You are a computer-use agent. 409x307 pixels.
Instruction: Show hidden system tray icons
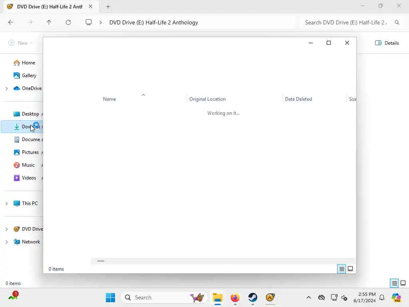(309, 297)
